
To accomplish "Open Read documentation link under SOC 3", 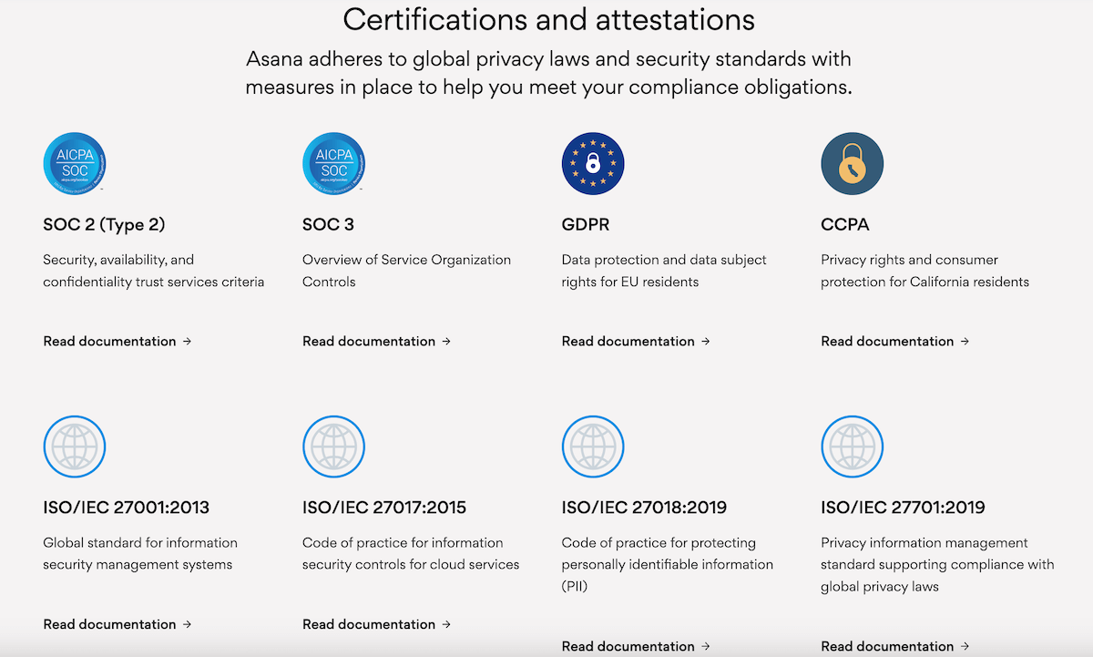I will tap(377, 341).
